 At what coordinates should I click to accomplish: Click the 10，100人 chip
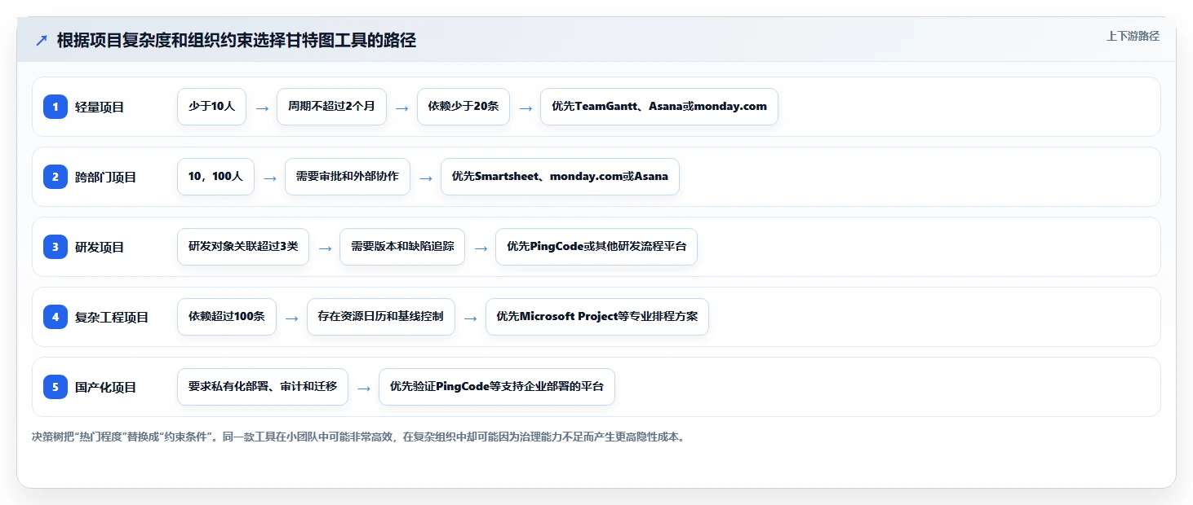215,177
